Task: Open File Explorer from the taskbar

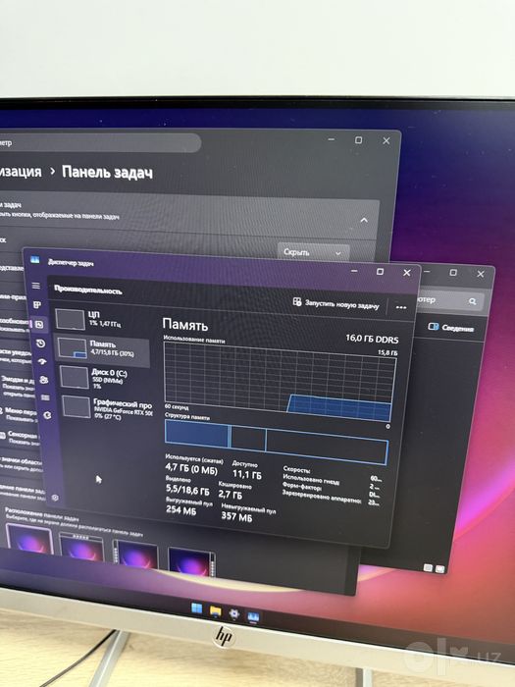Action: pyautogui.click(x=216, y=611)
